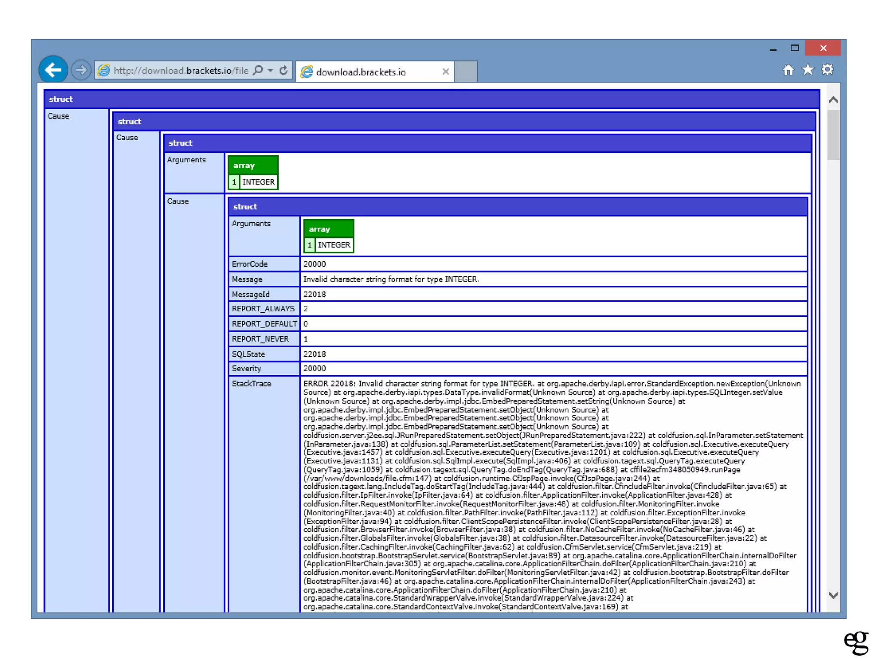Click the browser forward arrow button
Image resolution: width=881 pixels, height=661 pixels.
(x=80, y=70)
